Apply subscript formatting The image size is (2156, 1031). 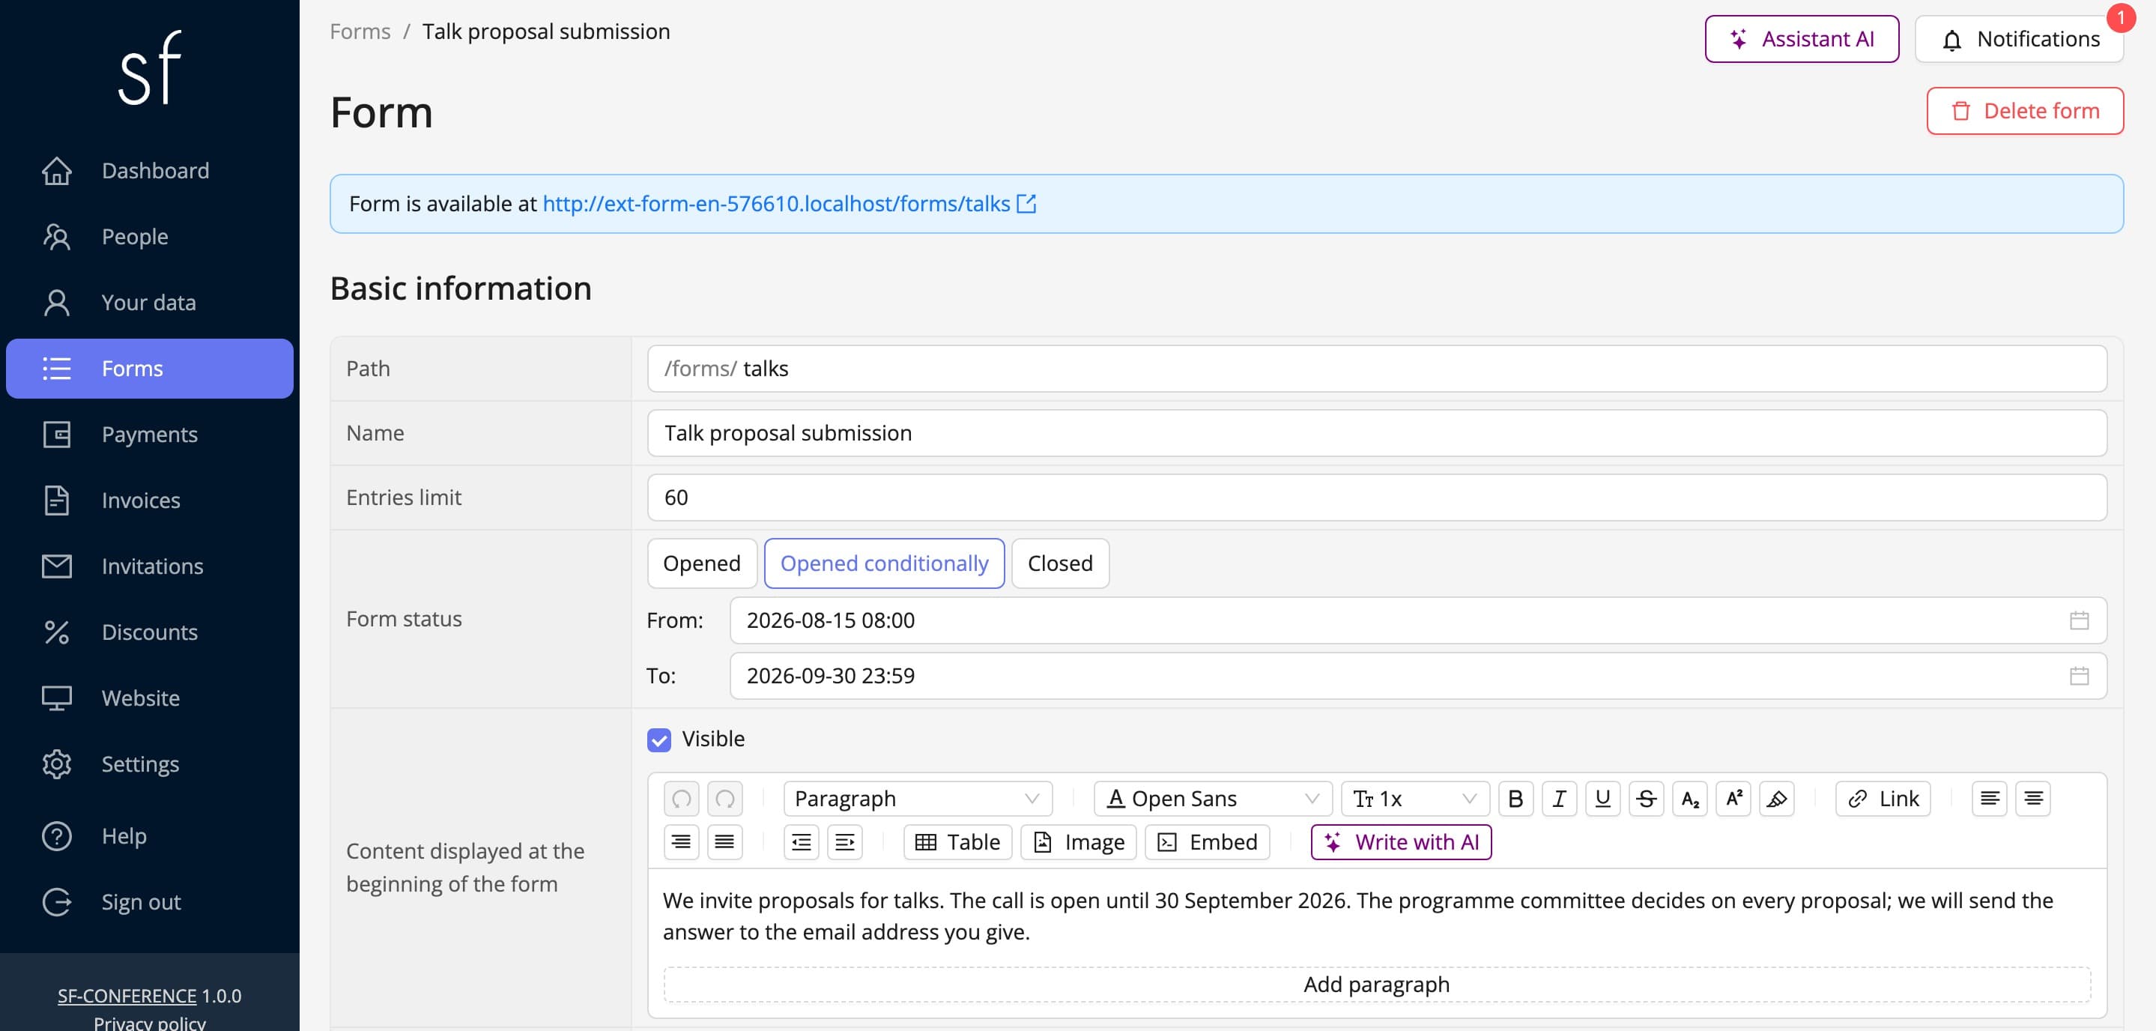coord(1689,799)
